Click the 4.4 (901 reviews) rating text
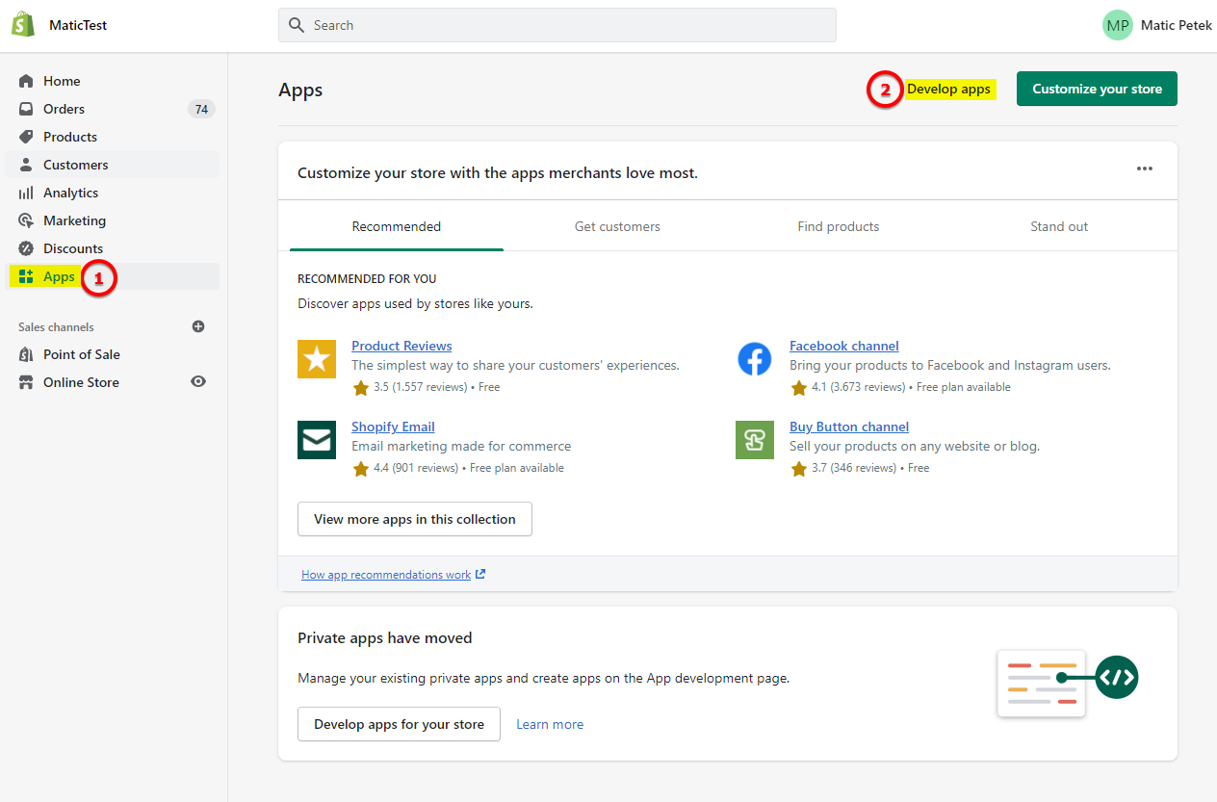This screenshot has width=1217, height=802. (x=416, y=468)
